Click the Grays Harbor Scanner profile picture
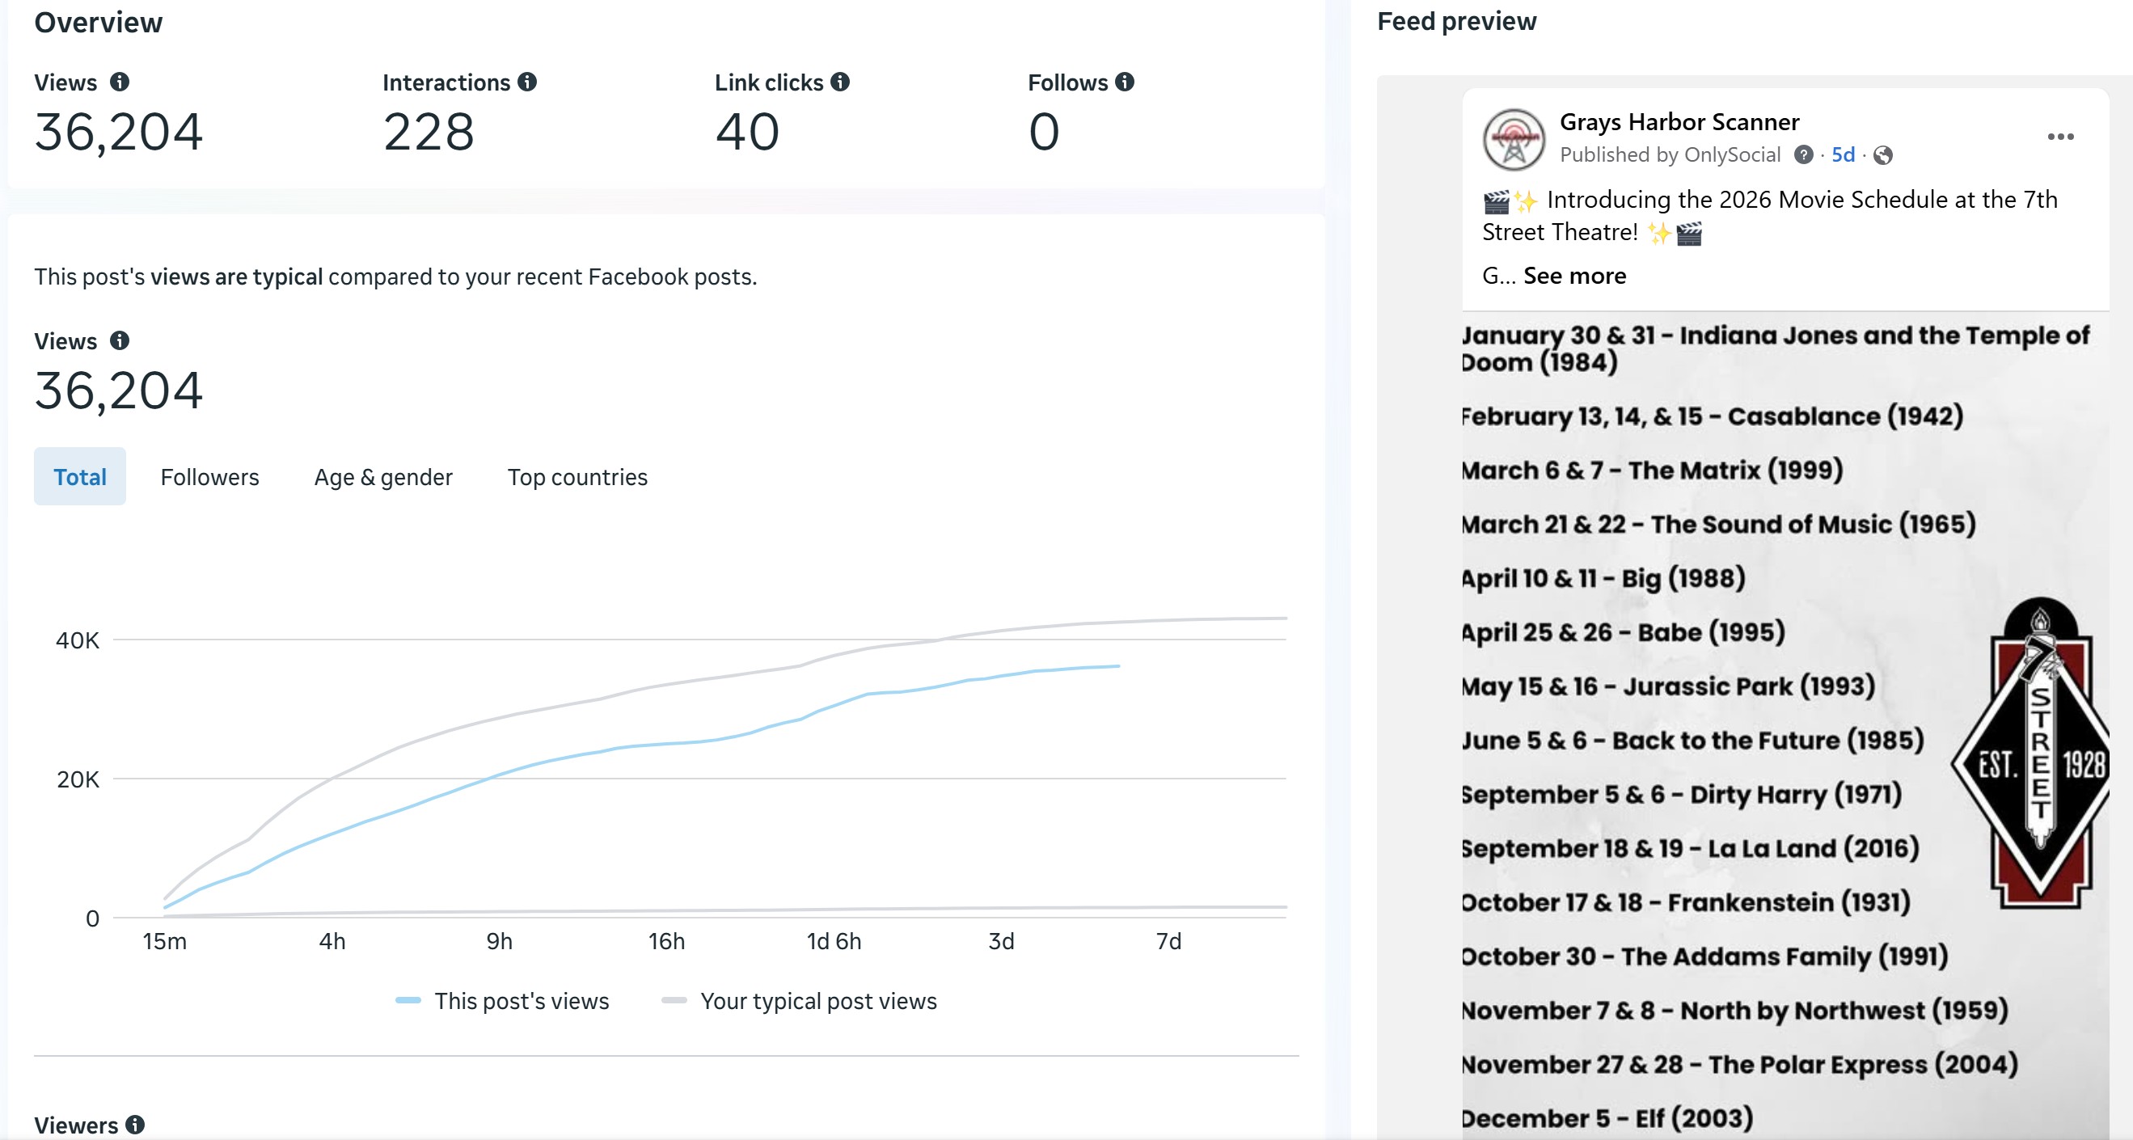This screenshot has width=2133, height=1140. [1514, 139]
